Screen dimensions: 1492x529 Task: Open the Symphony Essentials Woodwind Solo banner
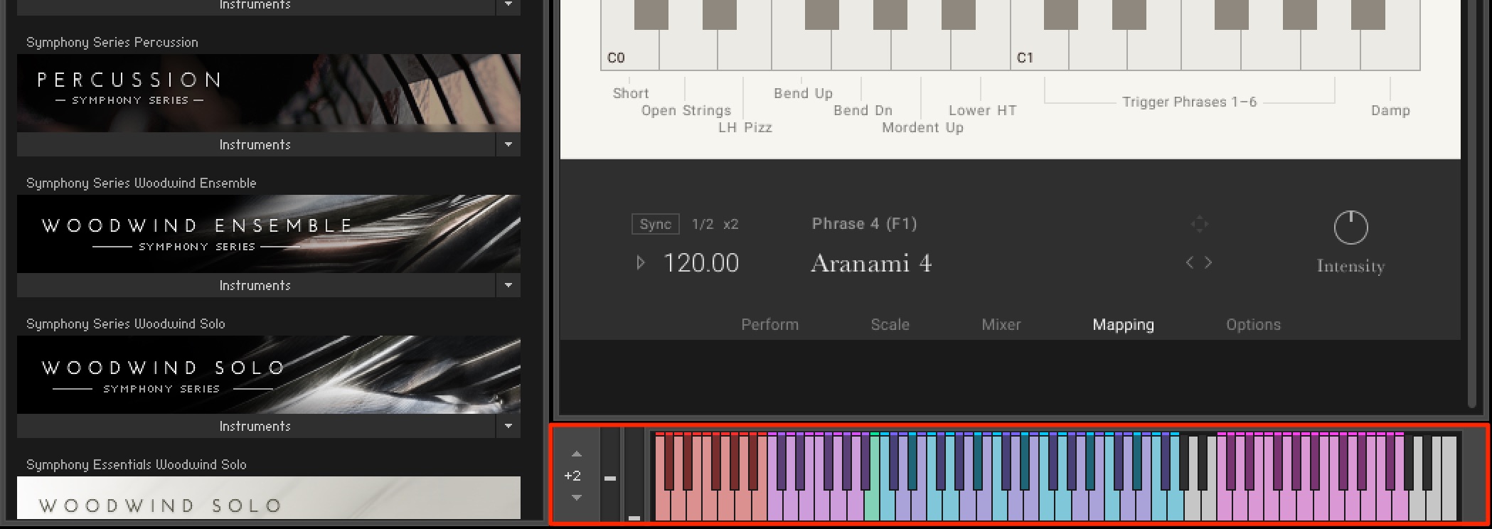[x=269, y=498]
